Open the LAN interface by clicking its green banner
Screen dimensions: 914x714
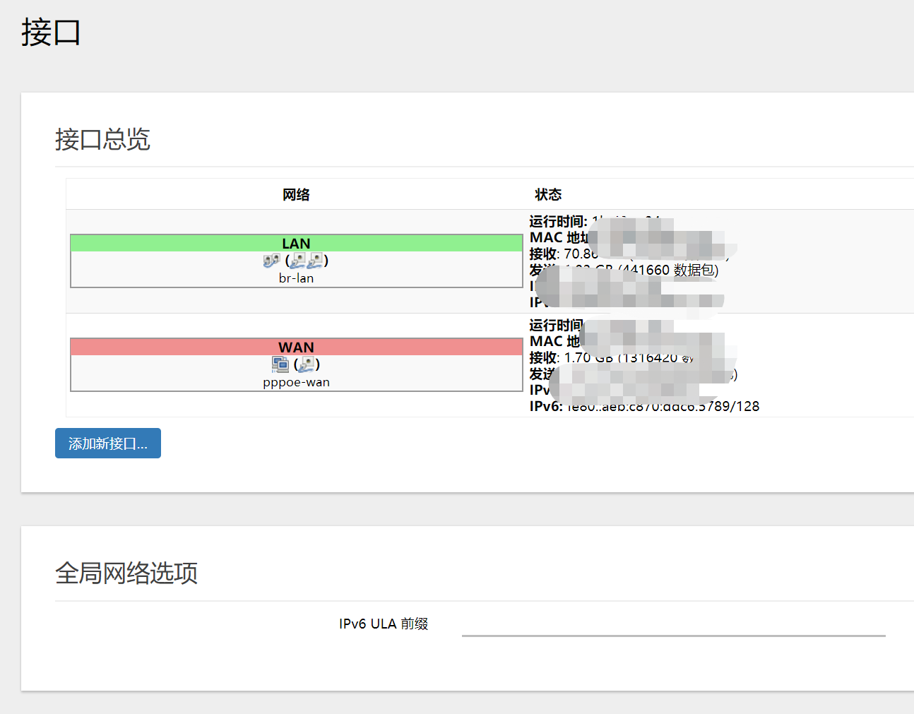coord(296,243)
